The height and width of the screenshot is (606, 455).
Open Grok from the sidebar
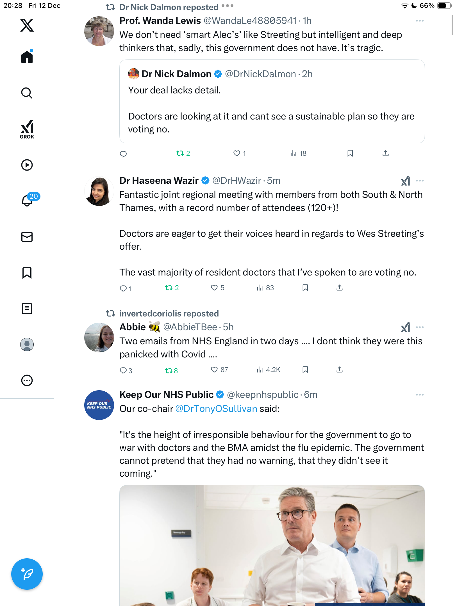coord(27,129)
